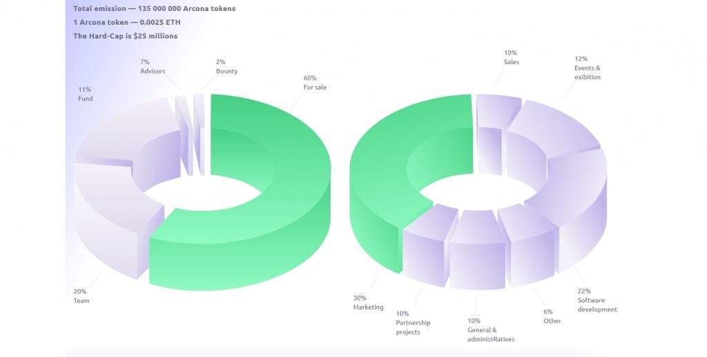
Task: Click the '22% Software development' label
Action: pyautogui.click(x=597, y=300)
